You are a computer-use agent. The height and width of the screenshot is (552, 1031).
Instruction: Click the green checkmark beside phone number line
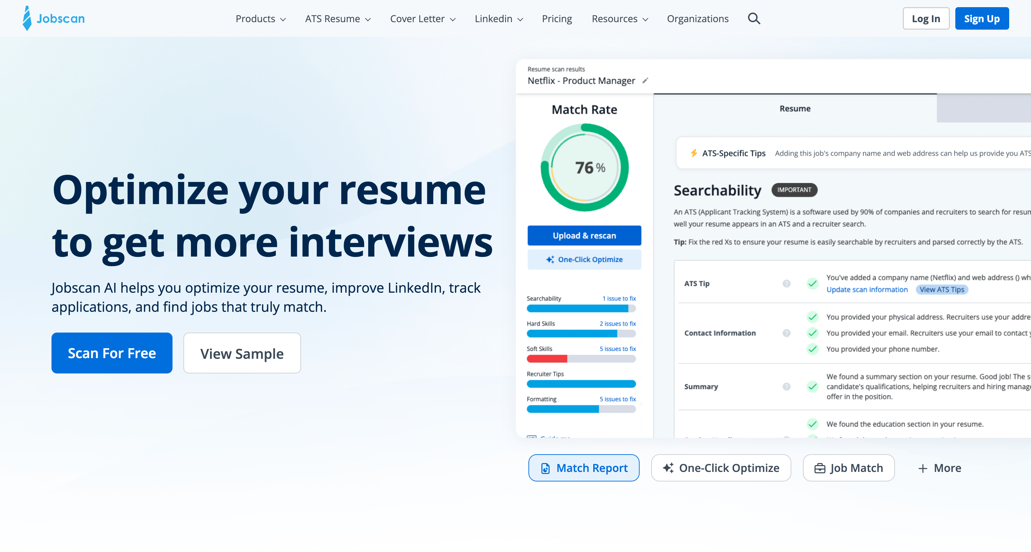pyautogui.click(x=812, y=349)
